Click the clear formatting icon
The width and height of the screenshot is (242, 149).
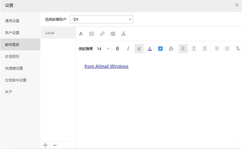coord(171,49)
